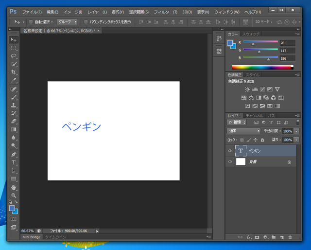Choose the Quick Selection tool
The width and height of the screenshot is (311, 250).
[x=14, y=64]
